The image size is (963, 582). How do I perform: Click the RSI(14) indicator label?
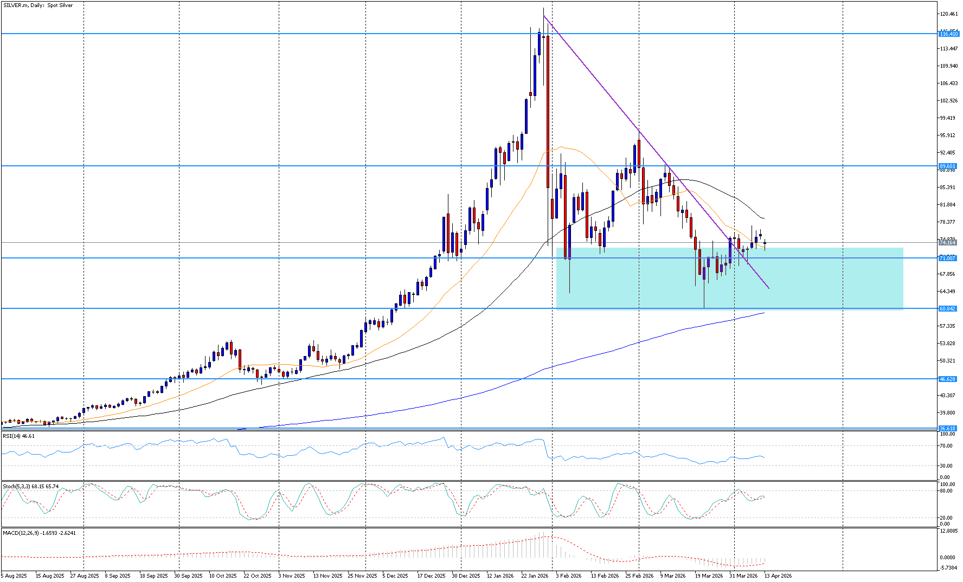(x=18, y=436)
